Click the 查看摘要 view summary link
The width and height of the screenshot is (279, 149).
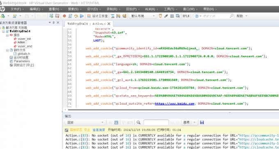[99, 130]
